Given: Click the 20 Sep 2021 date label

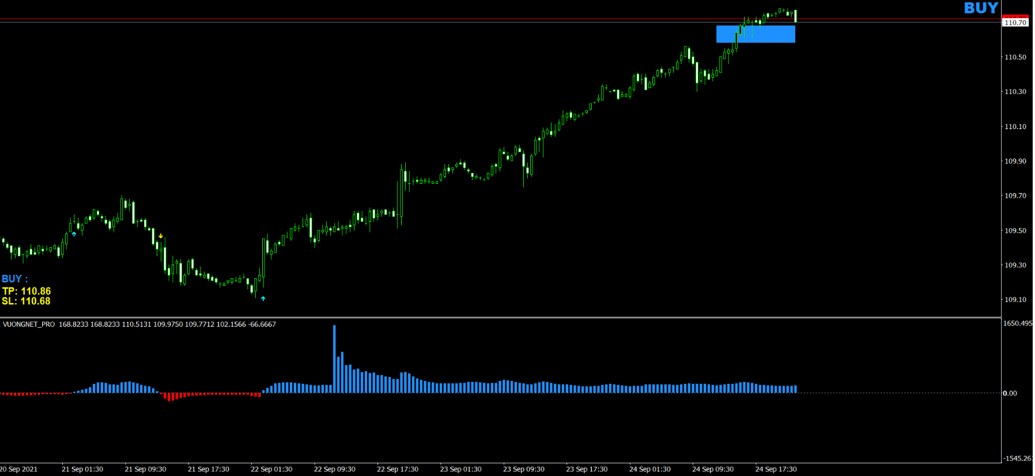Looking at the screenshot, I should [19, 469].
